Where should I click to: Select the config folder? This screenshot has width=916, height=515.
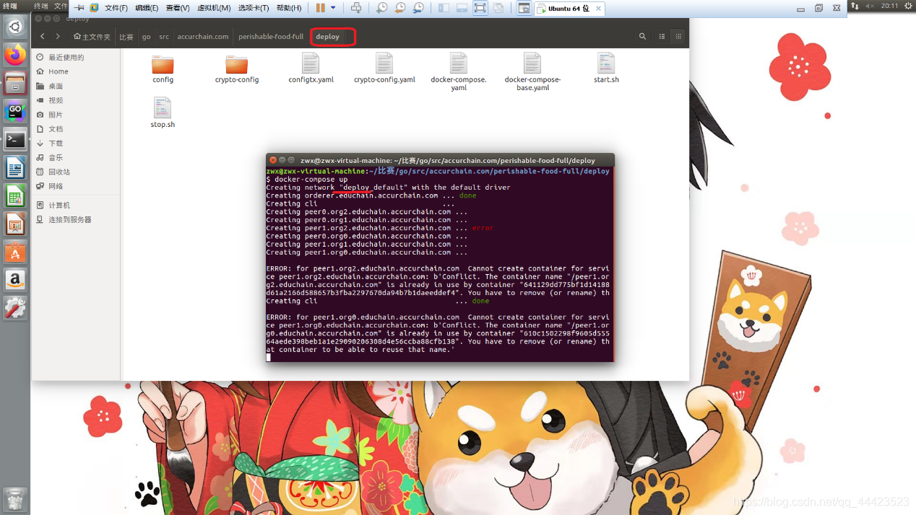coord(163,69)
